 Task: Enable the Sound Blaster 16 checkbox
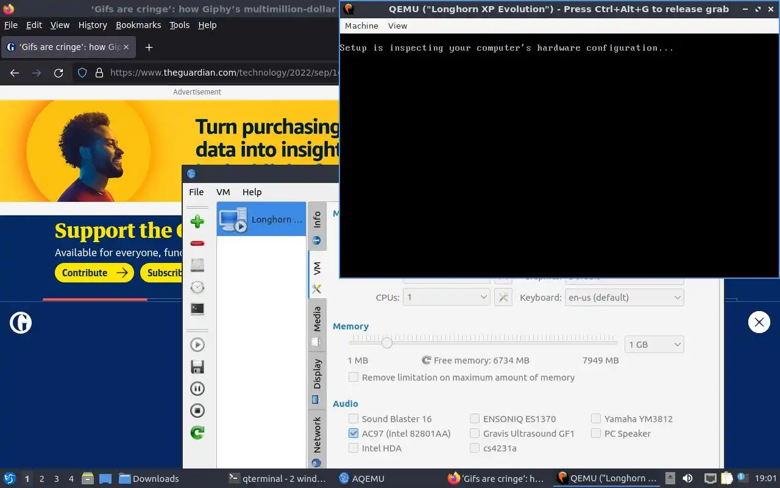point(353,418)
